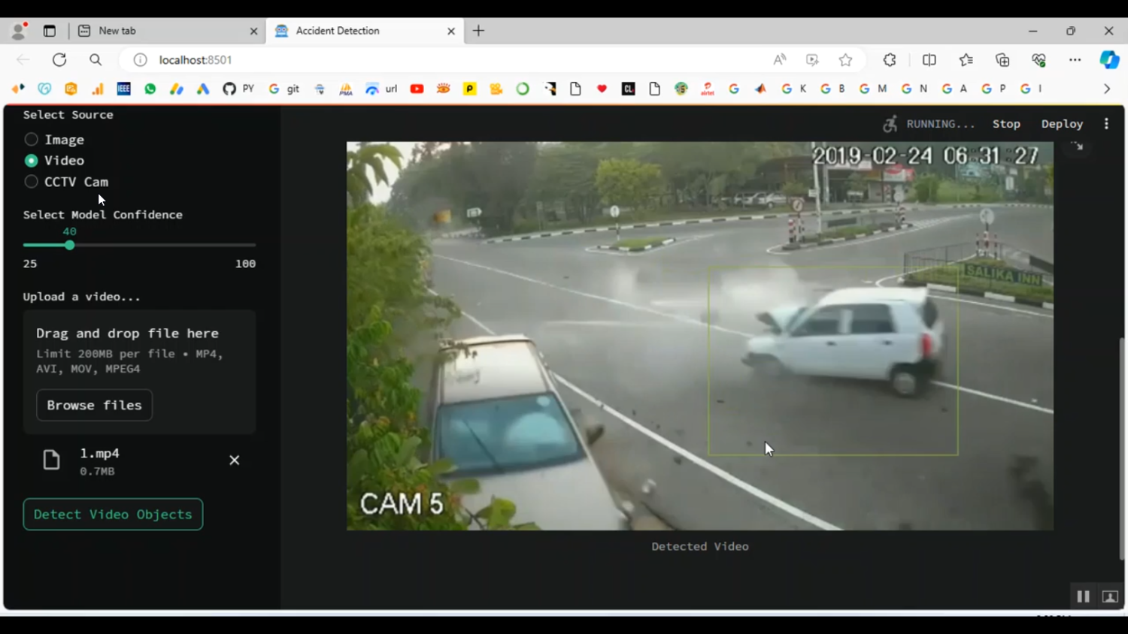Choose CCTV Cam as the source

point(31,182)
